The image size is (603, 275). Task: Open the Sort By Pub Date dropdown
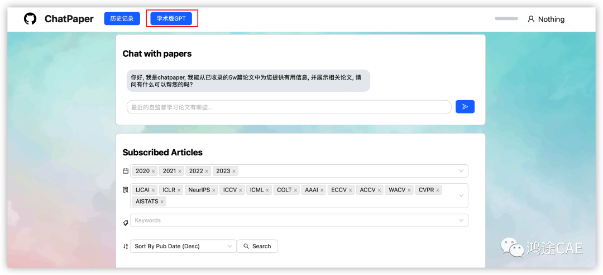click(184, 246)
